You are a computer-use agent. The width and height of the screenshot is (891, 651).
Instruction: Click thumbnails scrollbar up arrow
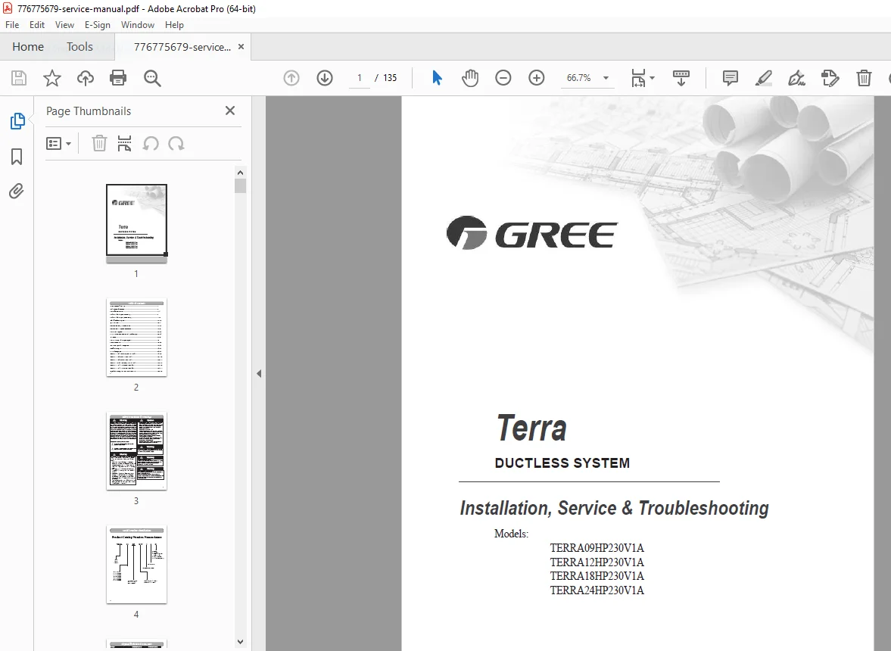(x=240, y=172)
